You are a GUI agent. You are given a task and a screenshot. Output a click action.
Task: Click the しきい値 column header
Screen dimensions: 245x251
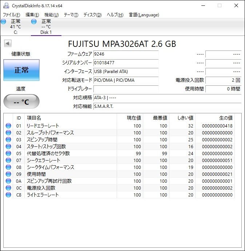tap(182, 118)
